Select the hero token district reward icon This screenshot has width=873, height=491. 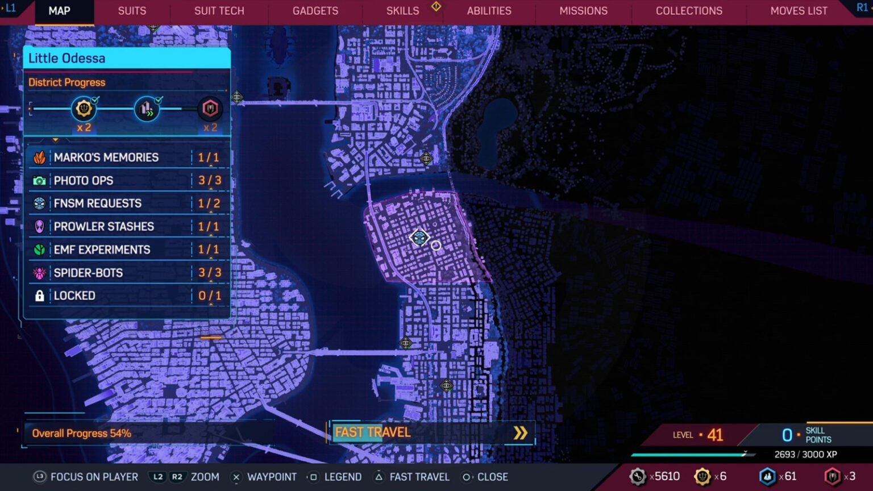coord(210,108)
